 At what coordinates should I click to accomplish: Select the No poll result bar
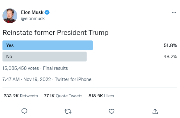(x=45, y=57)
